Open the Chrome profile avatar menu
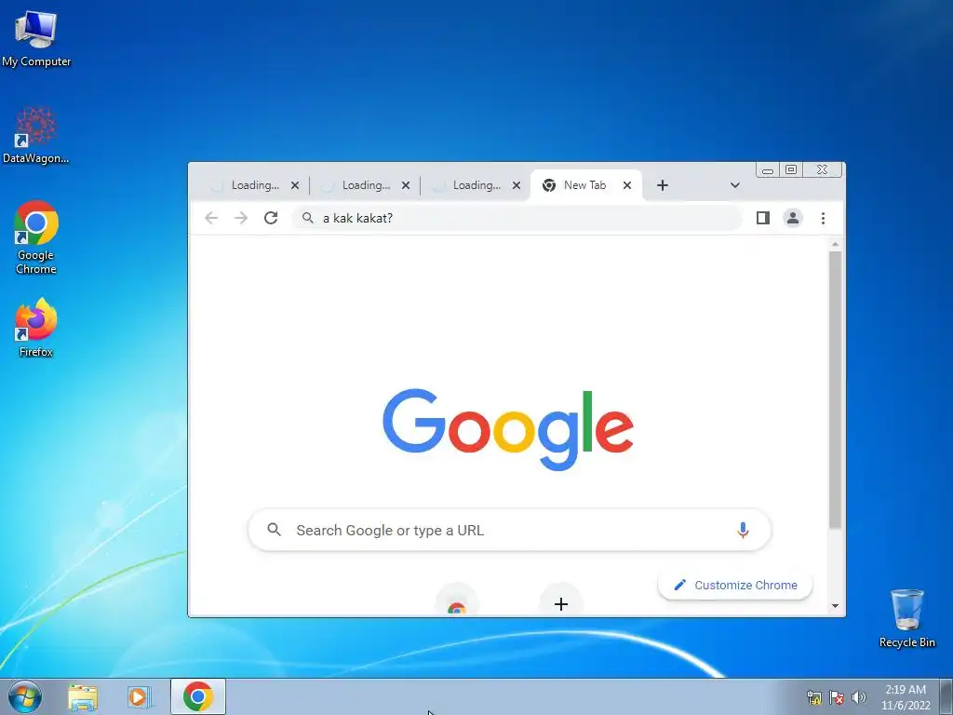The image size is (953, 715). [x=793, y=218]
